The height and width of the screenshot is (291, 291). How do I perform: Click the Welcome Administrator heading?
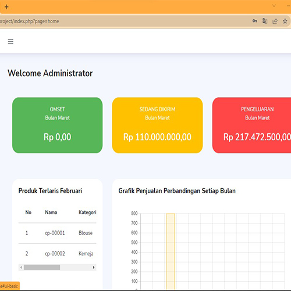point(50,73)
